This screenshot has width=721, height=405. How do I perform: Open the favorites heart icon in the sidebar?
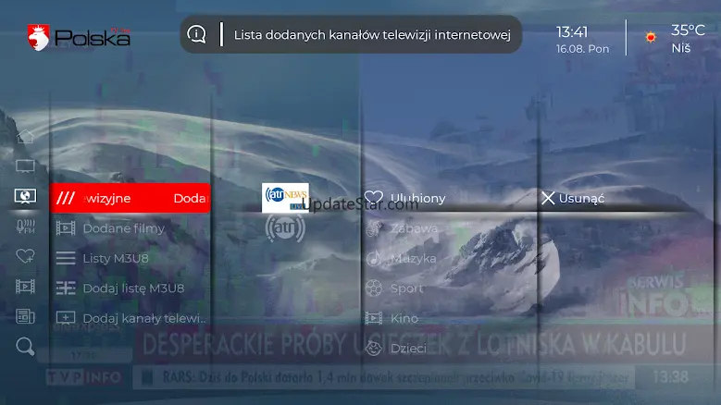click(x=25, y=256)
